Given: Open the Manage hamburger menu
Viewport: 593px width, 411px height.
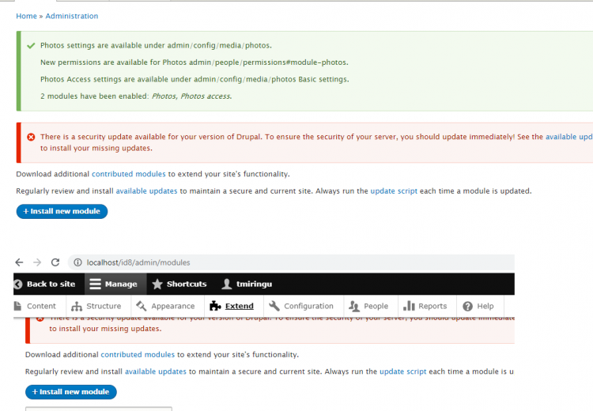Looking at the screenshot, I should point(111,284).
